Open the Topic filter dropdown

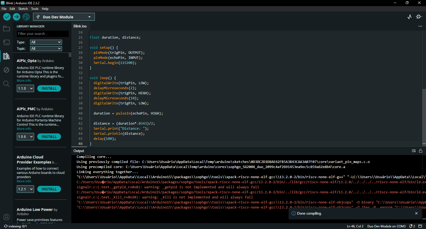click(46, 48)
